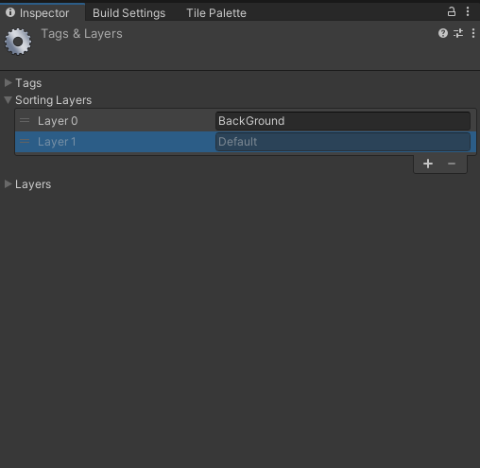Collapse the Sorting Layers section
Viewport: 480px width, 468px height.
[9, 100]
